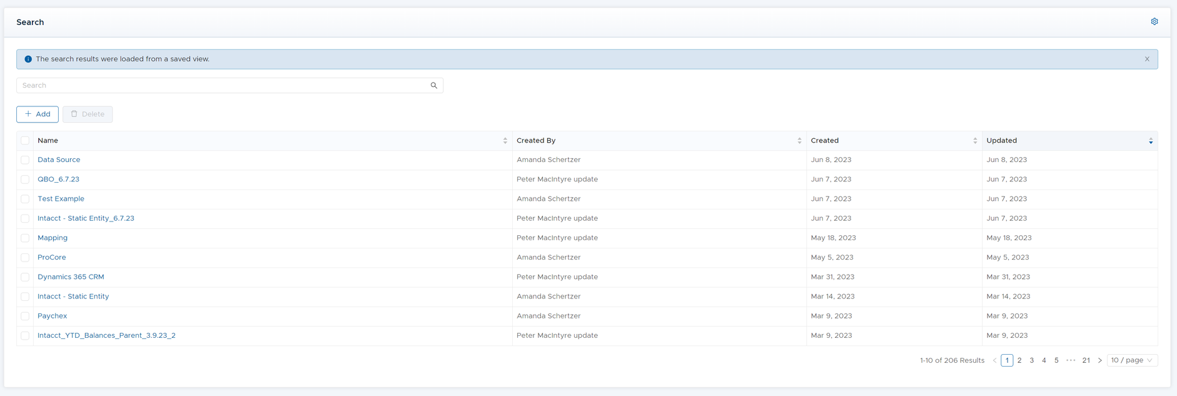Click Amanda Schertzer in Data Source row
Image resolution: width=1177 pixels, height=396 pixels.
coord(548,160)
